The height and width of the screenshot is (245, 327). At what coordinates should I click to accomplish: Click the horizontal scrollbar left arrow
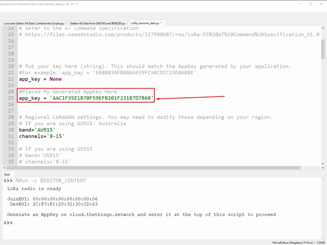(4, 168)
